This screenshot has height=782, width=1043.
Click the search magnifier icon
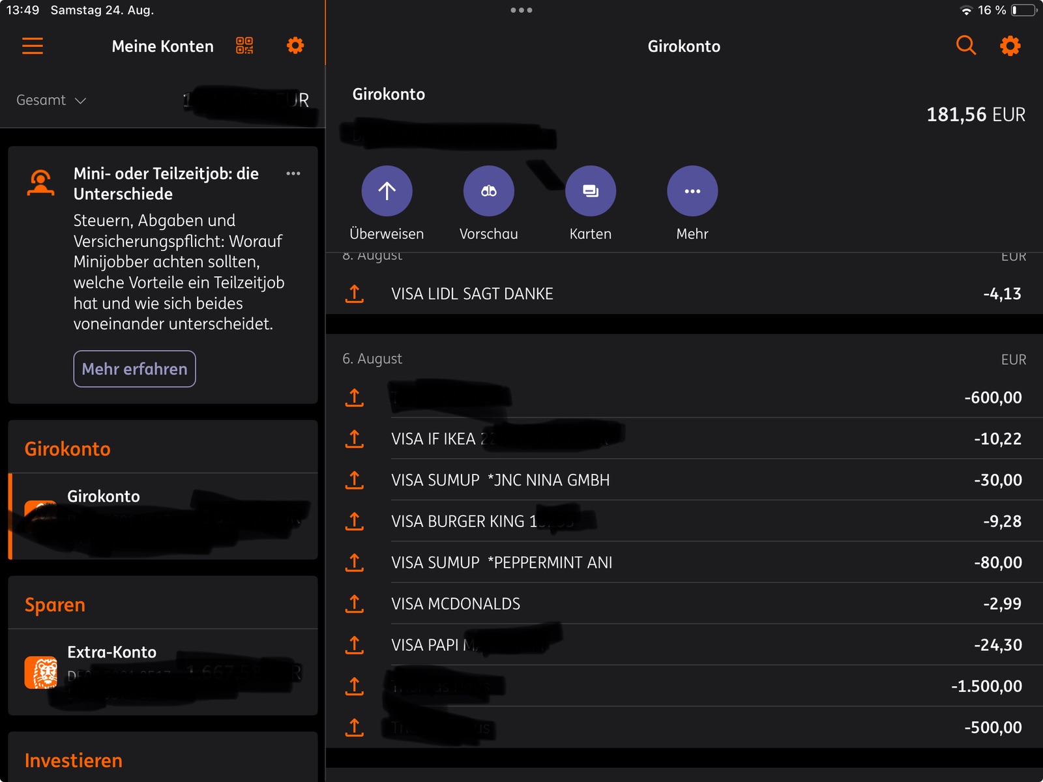tap(965, 46)
